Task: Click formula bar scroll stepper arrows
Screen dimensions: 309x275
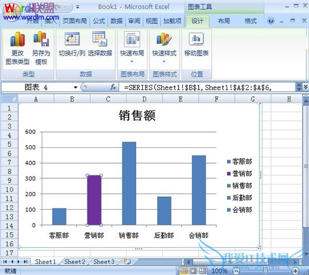Action: (x=299, y=87)
